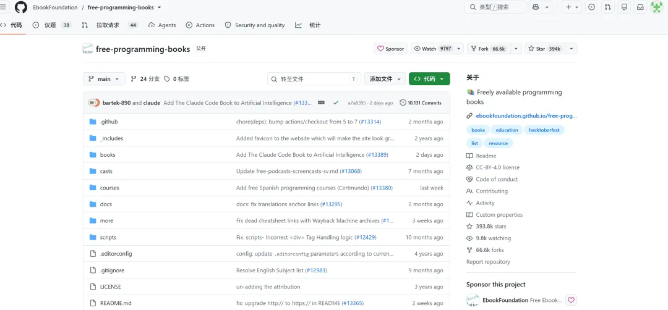Open the 添加文件 dropdown

click(385, 79)
